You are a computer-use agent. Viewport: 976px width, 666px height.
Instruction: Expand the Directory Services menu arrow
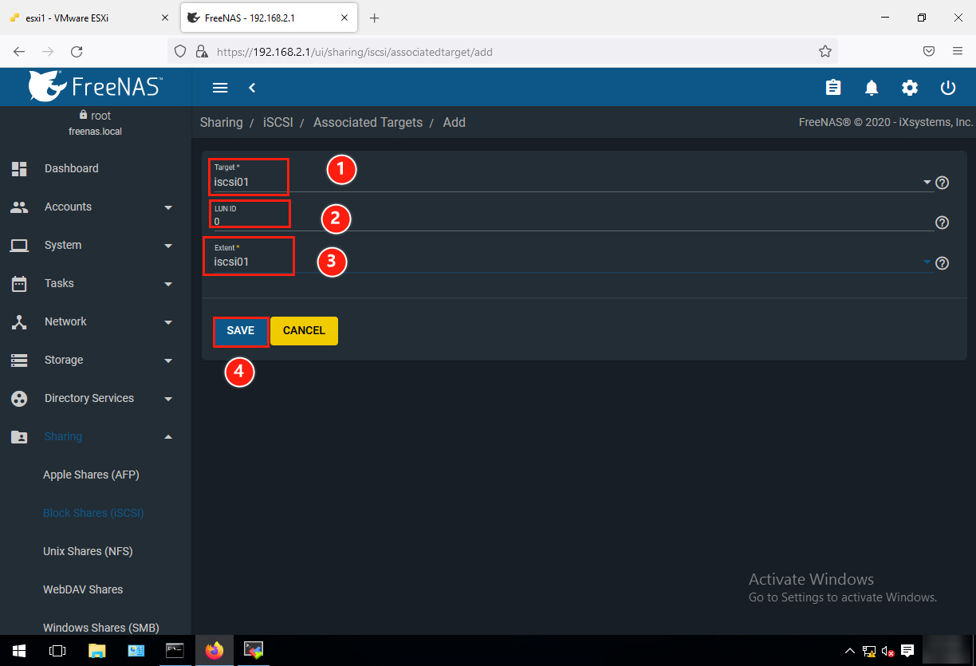coord(168,399)
